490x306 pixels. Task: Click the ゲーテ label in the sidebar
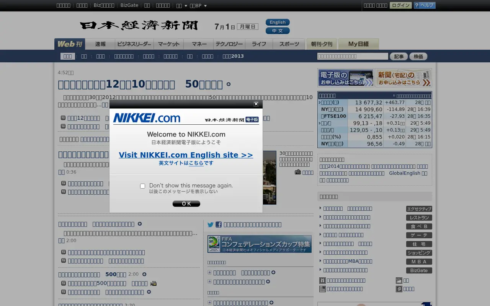coord(419,235)
